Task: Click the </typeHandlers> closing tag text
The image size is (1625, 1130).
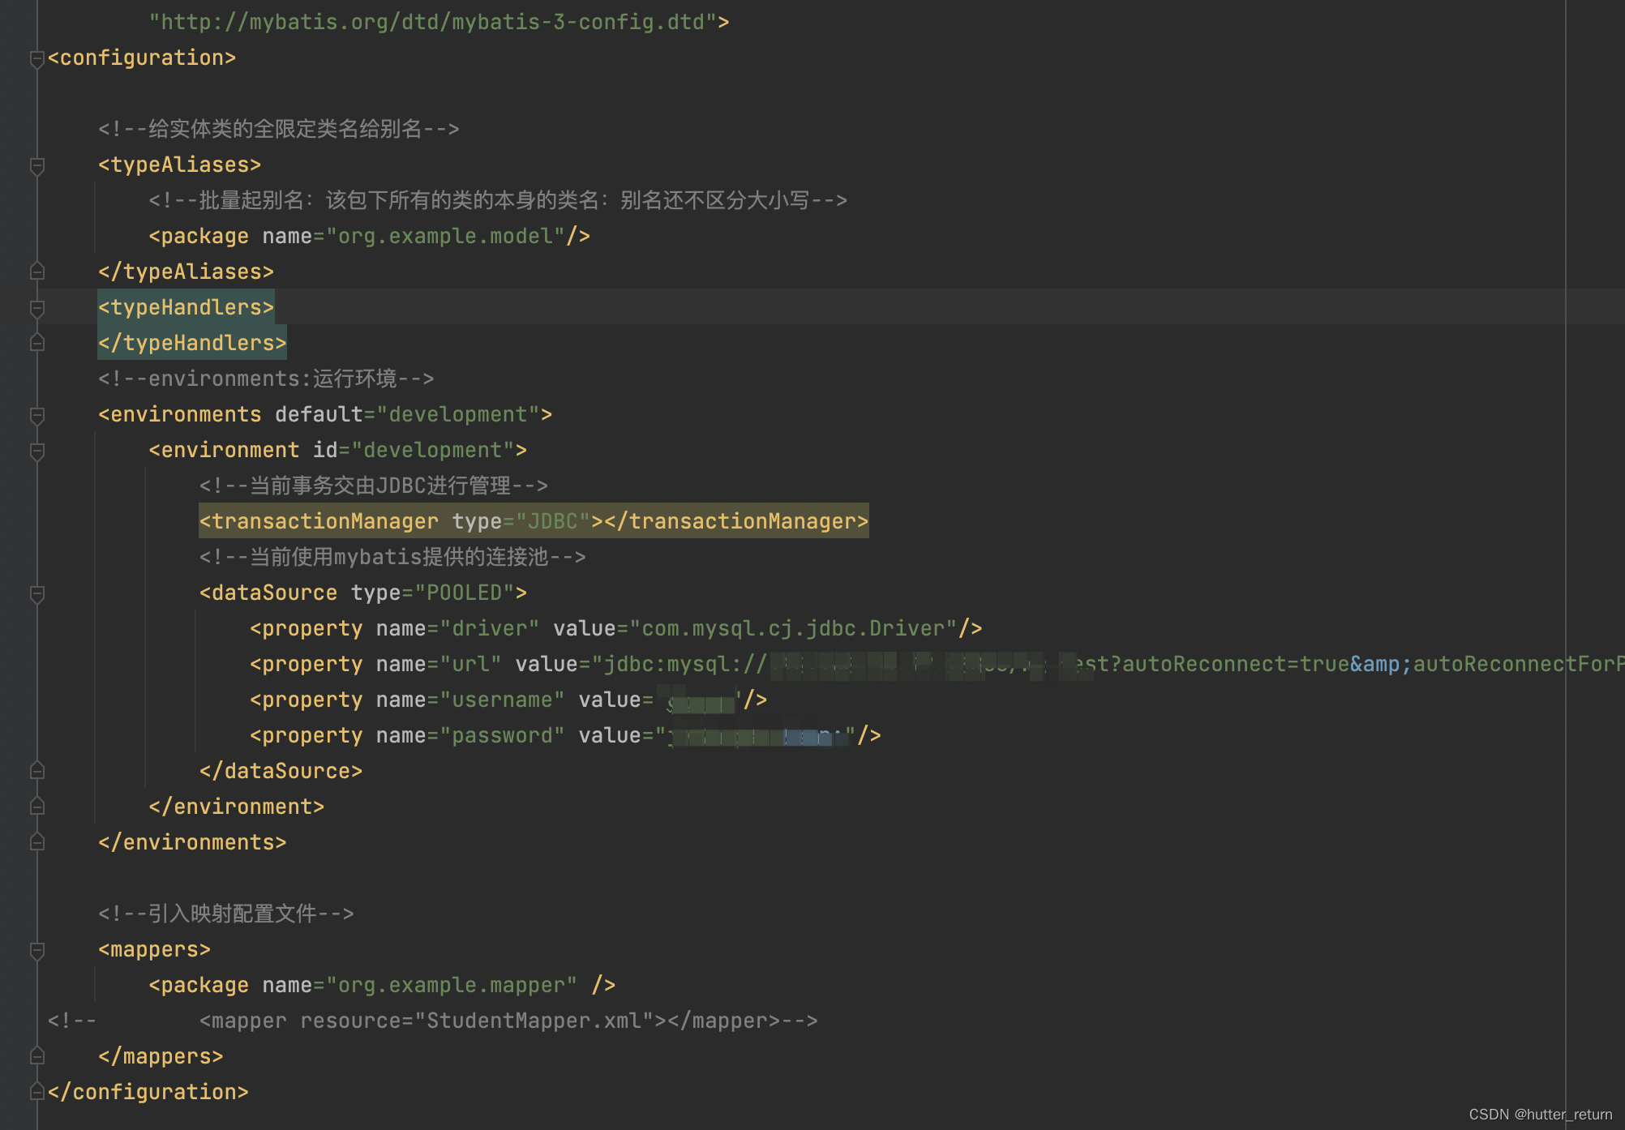Action: tap(192, 343)
